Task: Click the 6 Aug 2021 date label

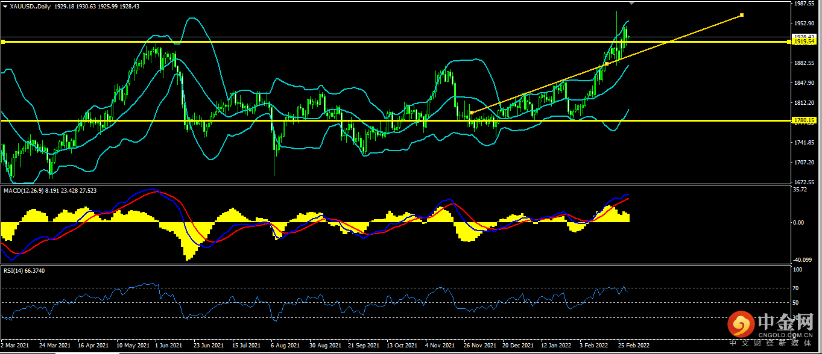Action: [x=285, y=346]
